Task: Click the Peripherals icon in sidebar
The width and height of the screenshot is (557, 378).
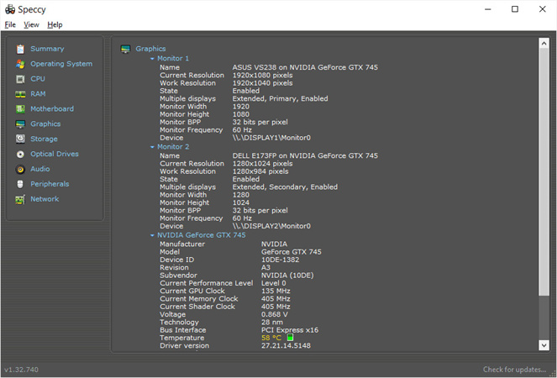Action: click(x=20, y=185)
